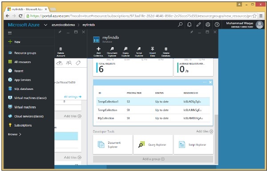Click the All settings link

[x=73, y=97]
